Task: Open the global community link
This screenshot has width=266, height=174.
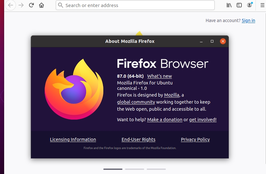Action: tap(136, 102)
